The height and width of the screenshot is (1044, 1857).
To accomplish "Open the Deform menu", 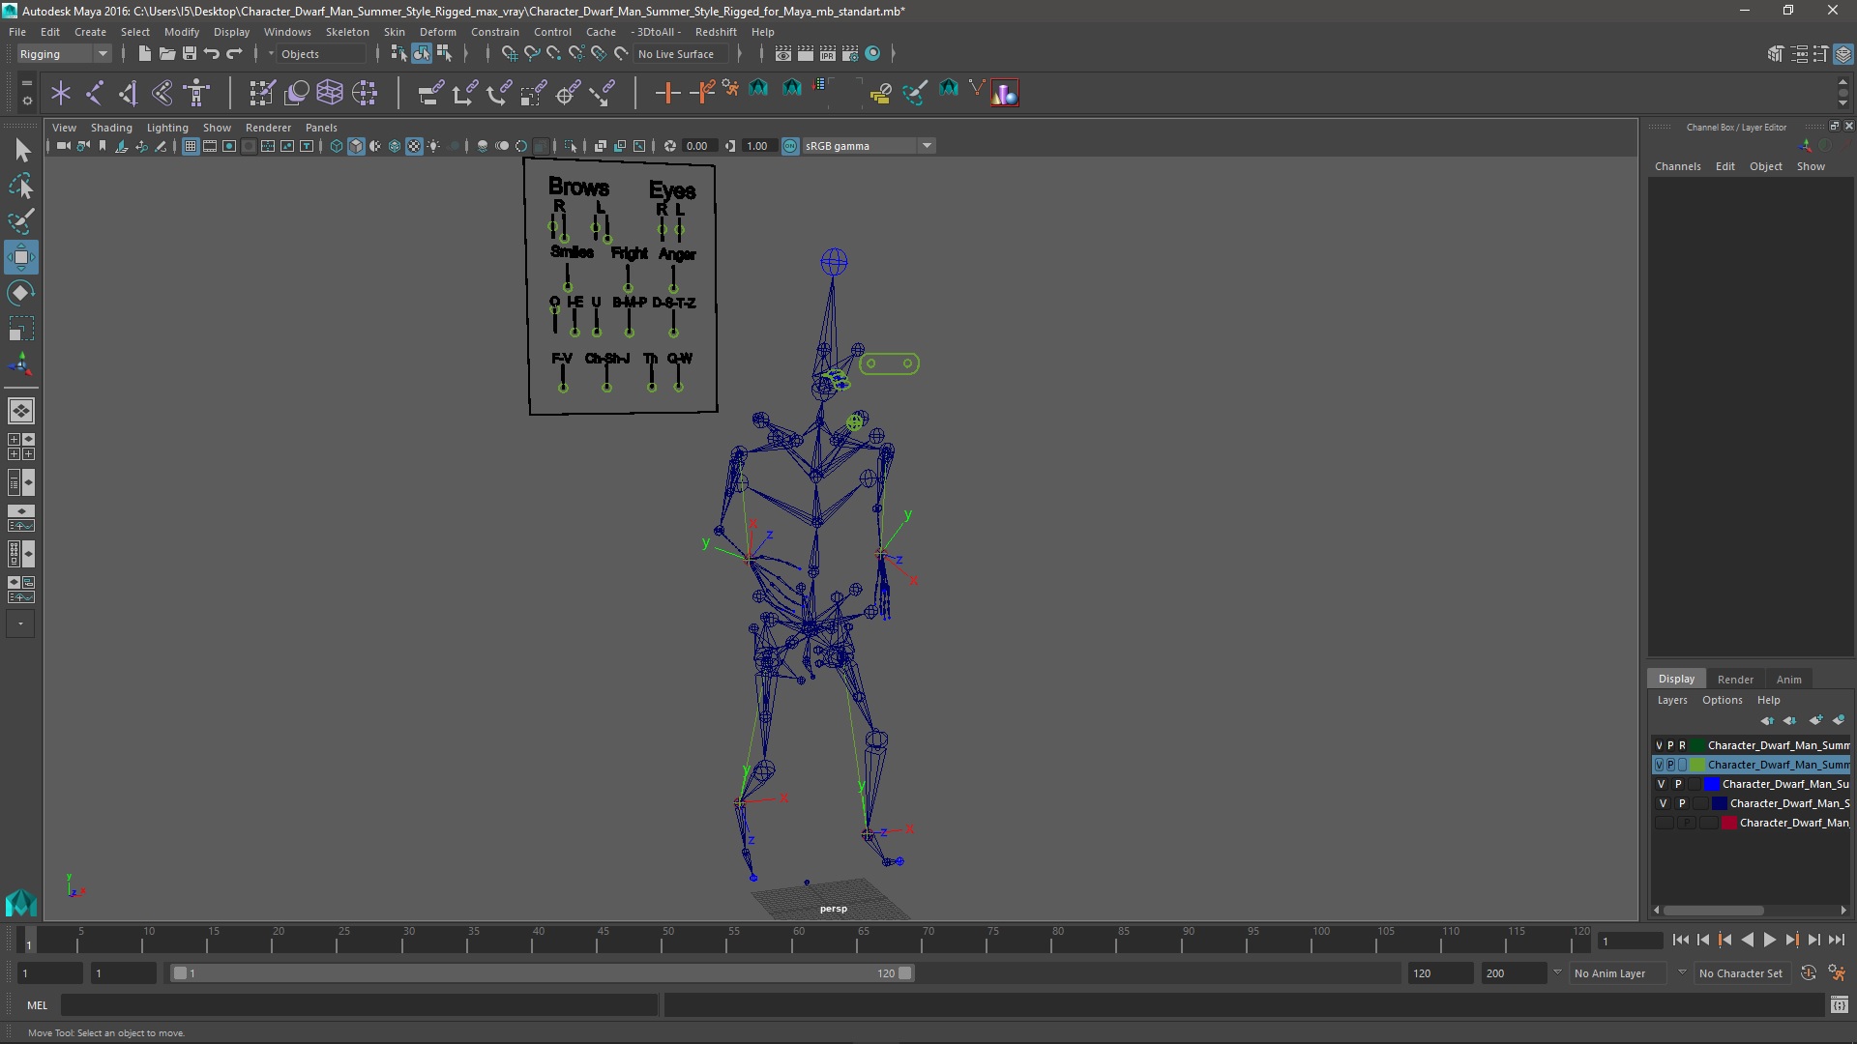I will [x=437, y=32].
